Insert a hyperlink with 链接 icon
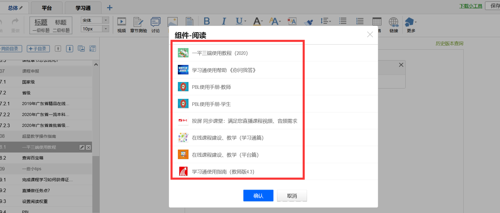500x213 pixels. (x=394, y=25)
